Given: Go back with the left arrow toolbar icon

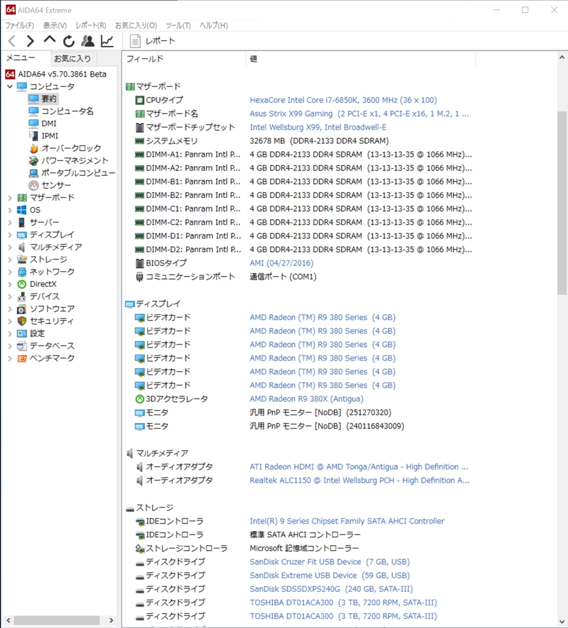Looking at the screenshot, I should point(12,41).
